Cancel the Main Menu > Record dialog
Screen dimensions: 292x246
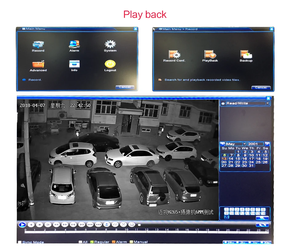click(x=261, y=87)
